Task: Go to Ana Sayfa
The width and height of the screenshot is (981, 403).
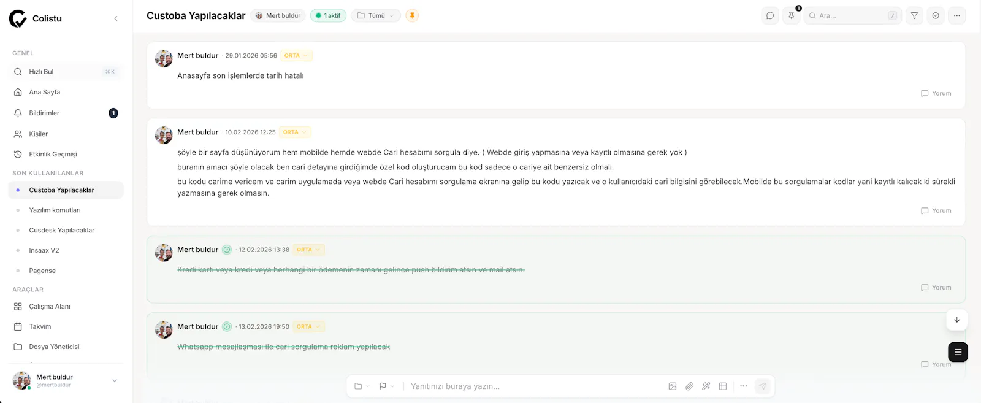Action: click(66, 92)
